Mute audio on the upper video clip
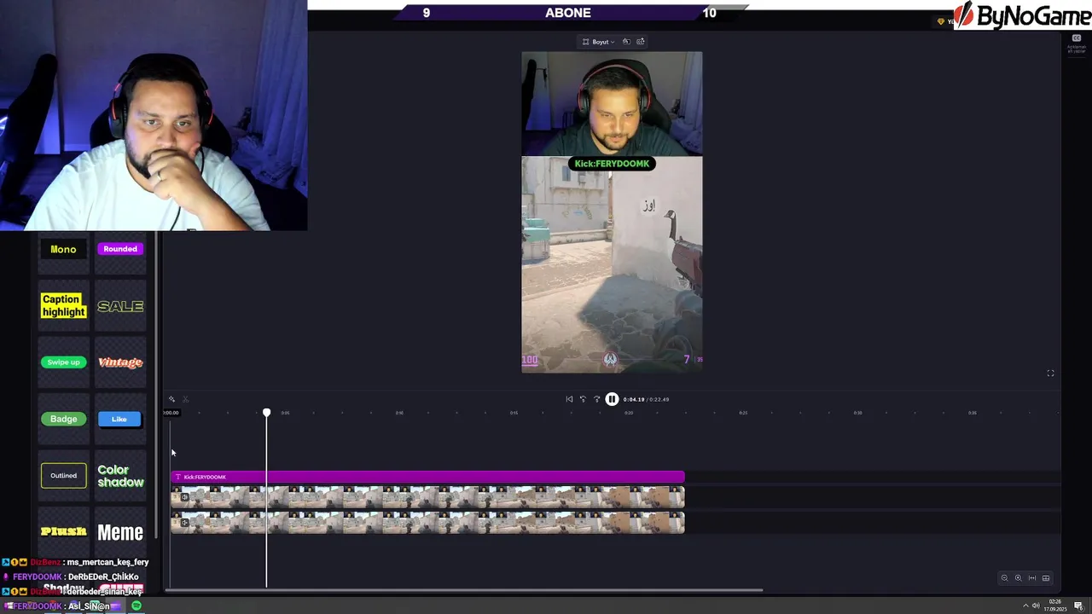The width and height of the screenshot is (1092, 614). tap(184, 497)
